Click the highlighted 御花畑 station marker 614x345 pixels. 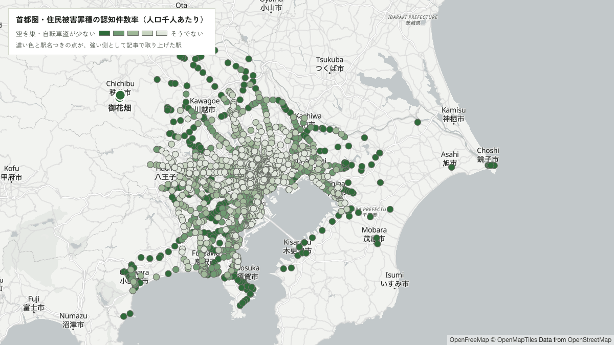pyautogui.click(x=120, y=95)
